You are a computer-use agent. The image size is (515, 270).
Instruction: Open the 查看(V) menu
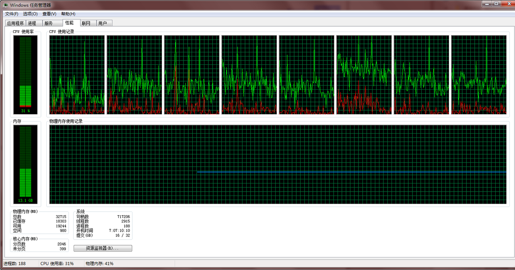tap(49, 14)
